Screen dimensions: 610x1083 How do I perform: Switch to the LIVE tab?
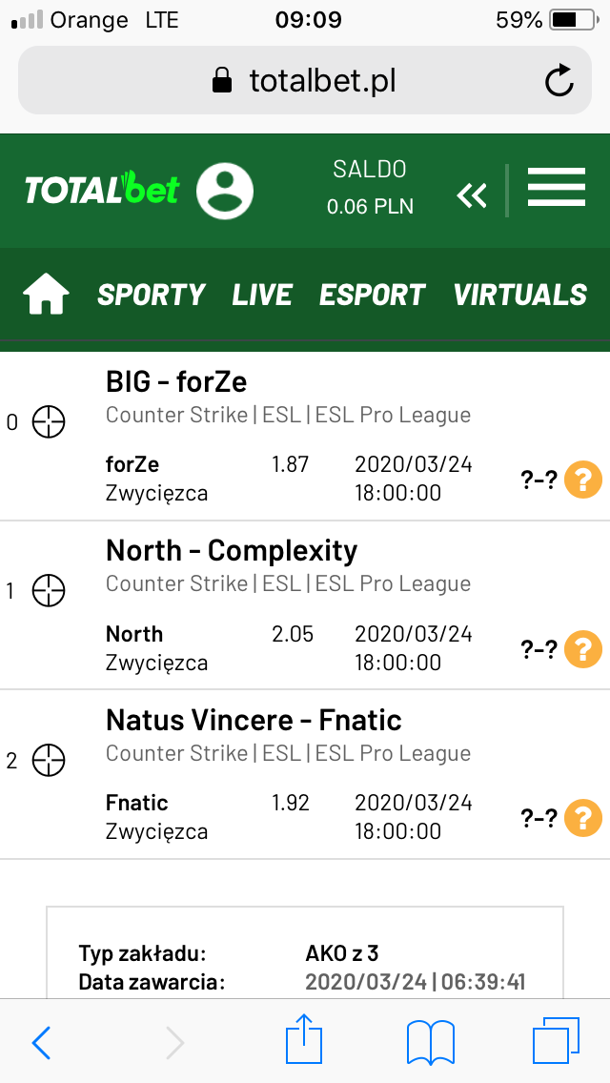[x=262, y=295]
